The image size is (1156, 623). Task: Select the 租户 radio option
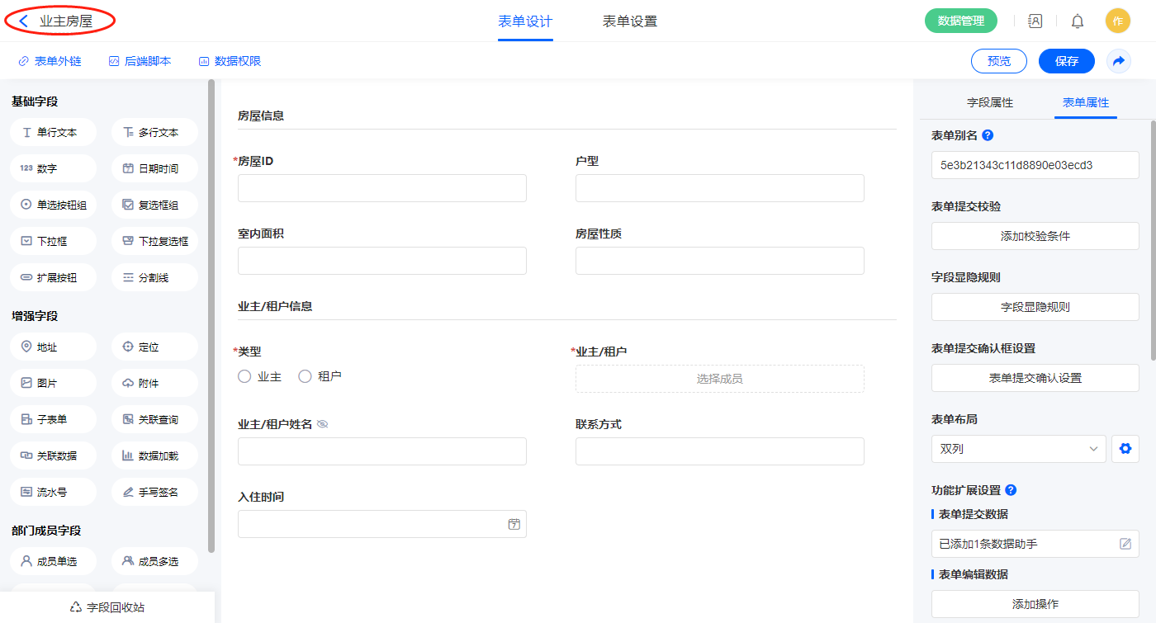[305, 376]
